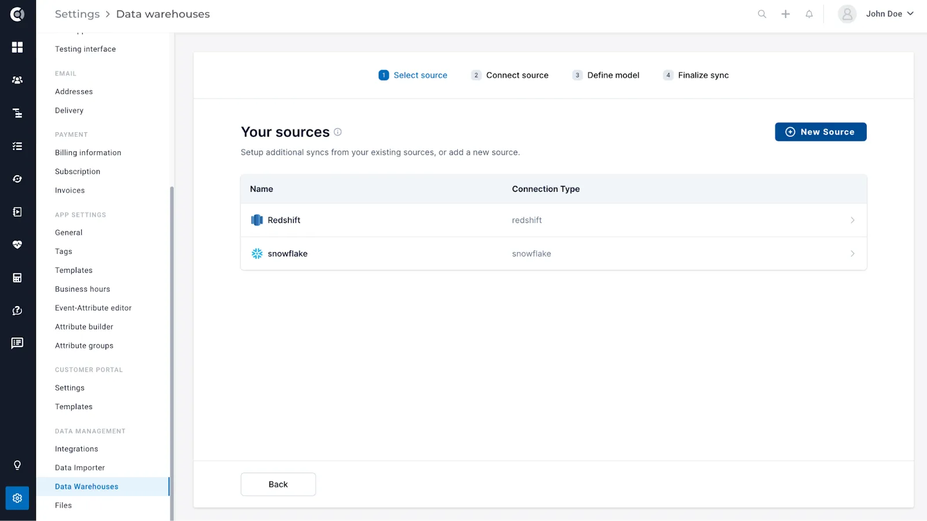Click the search magnifier icon in header

pyautogui.click(x=762, y=14)
